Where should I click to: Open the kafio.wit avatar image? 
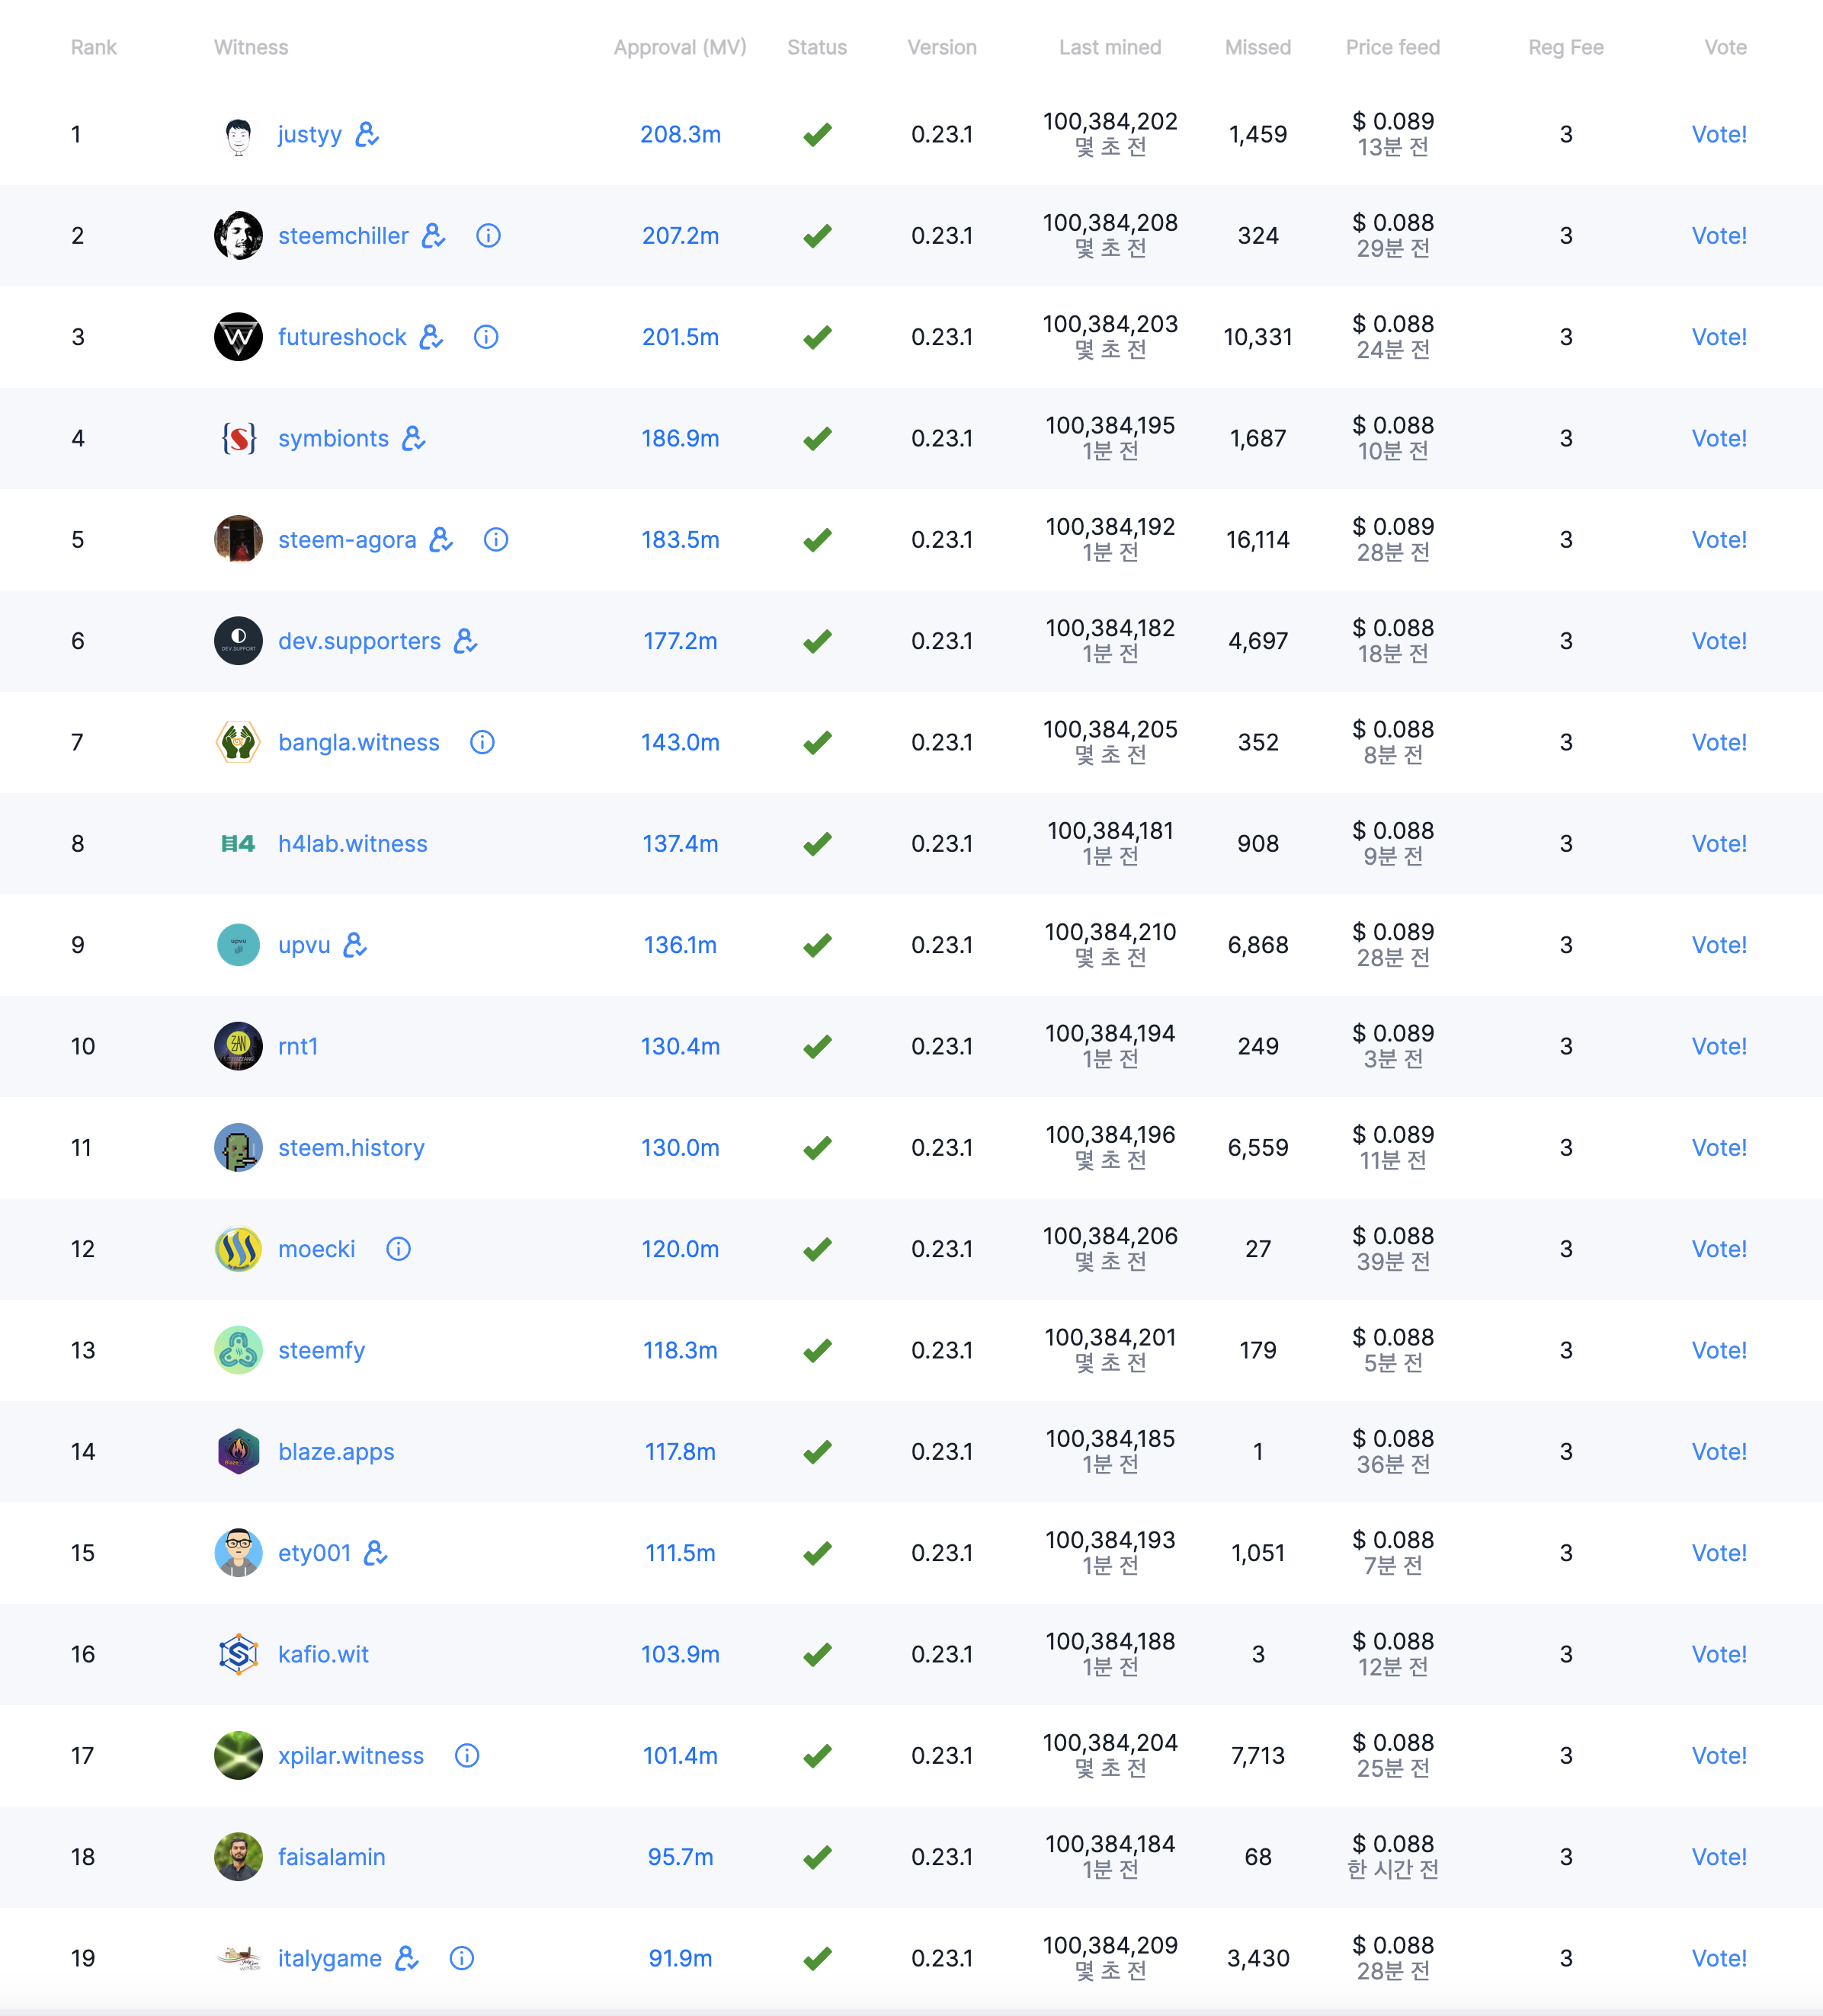(238, 1654)
